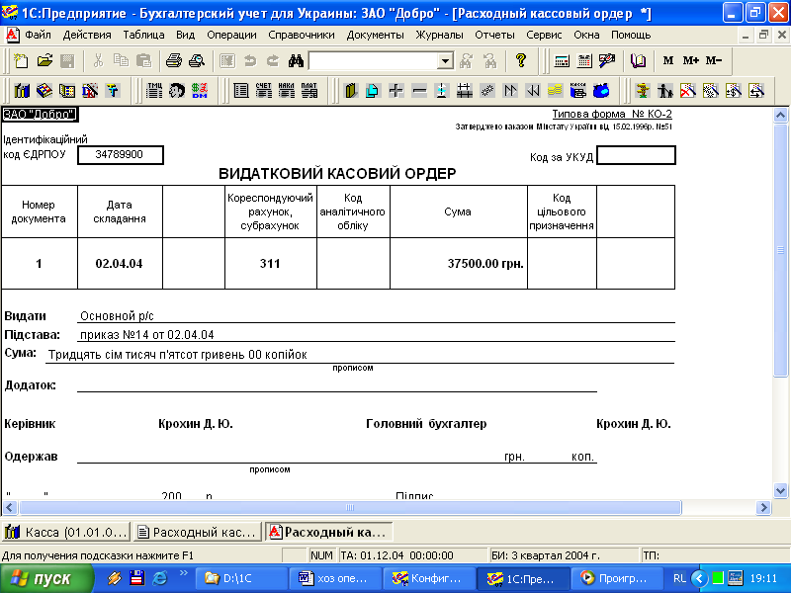Click into the toolbar search text field
This screenshot has width=791, height=593.
tap(373, 61)
